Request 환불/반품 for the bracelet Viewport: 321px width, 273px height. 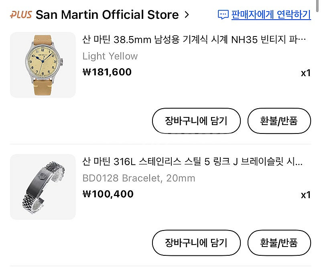[x=279, y=243]
